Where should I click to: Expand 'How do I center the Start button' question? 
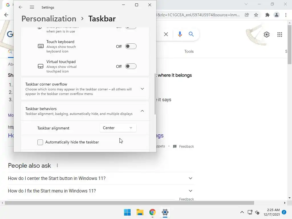101,179
